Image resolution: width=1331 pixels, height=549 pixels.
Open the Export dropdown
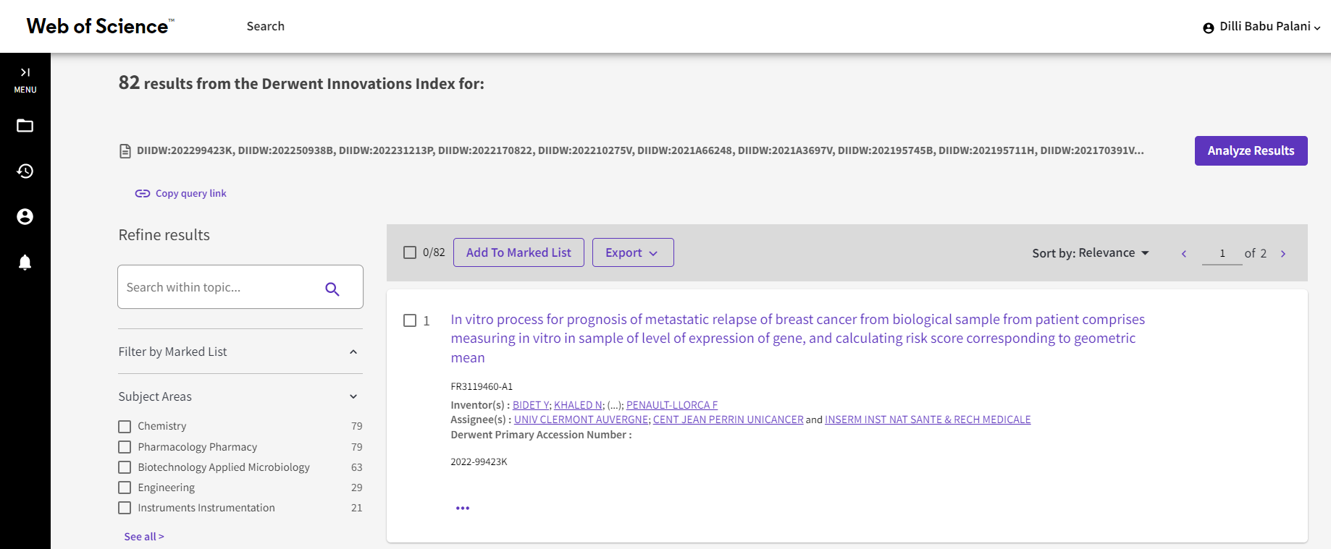633,252
